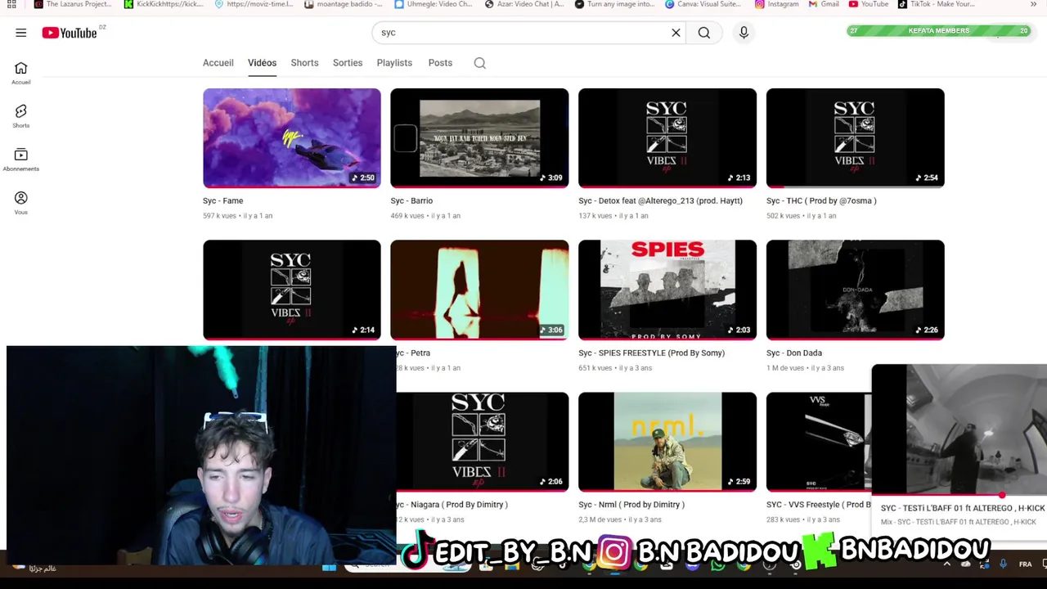The width and height of the screenshot is (1047, 589).
Task: Open the Uhmegle Video Chat bookmark
Action: 434,4
